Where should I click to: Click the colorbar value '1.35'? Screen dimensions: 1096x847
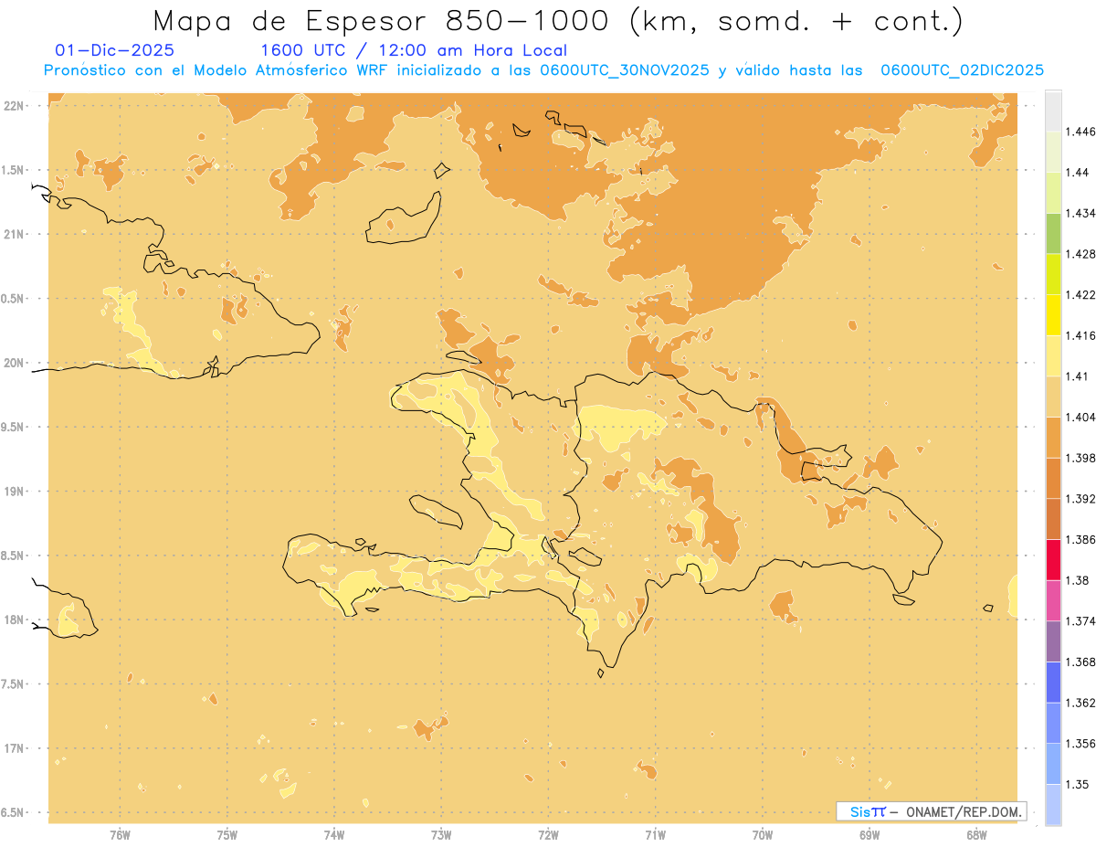coord(1078,784)
